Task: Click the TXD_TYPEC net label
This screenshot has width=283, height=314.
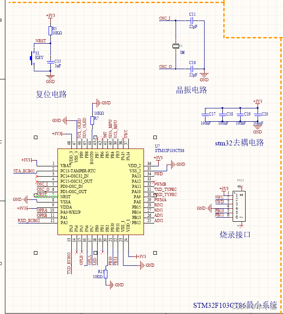Action: tap(165, 190)
